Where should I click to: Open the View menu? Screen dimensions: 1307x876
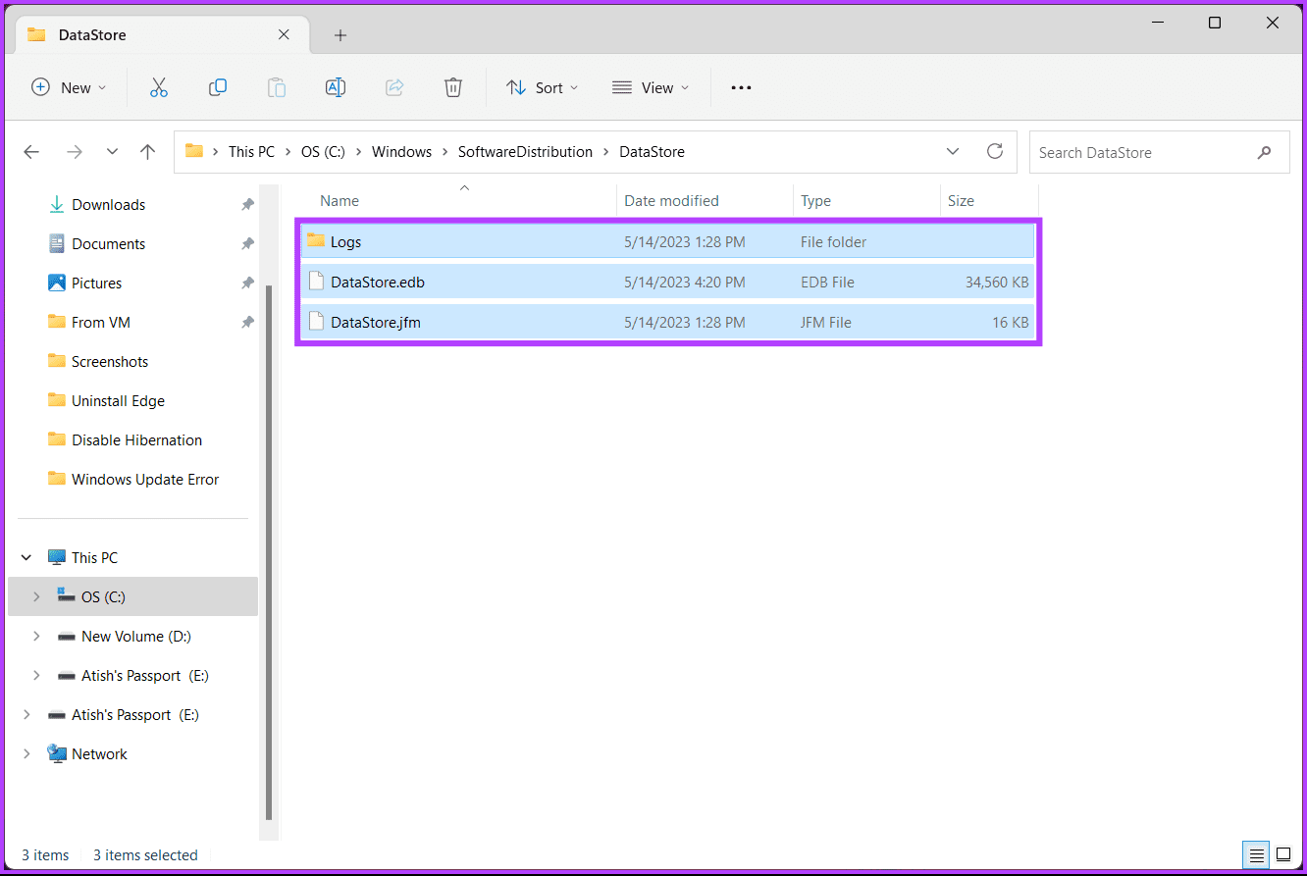coord(651,87)
